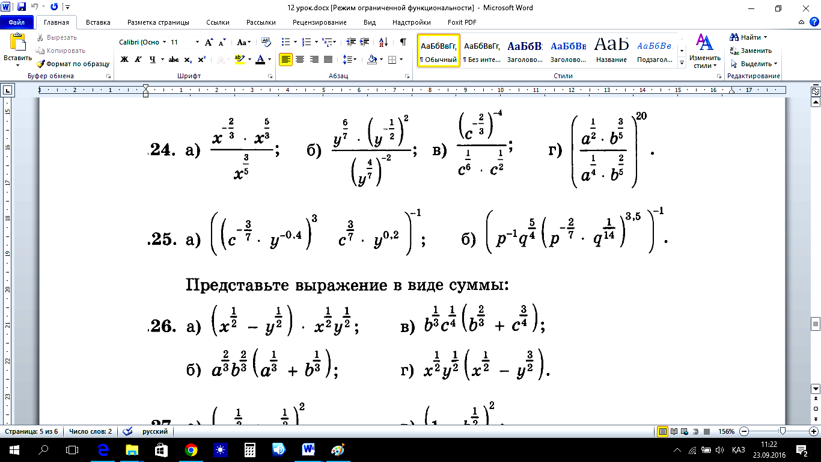Switch to Full Screen Reading view icon
This screenshot has width=821, height=462.
pyautogui.click(x=674, y=431)
